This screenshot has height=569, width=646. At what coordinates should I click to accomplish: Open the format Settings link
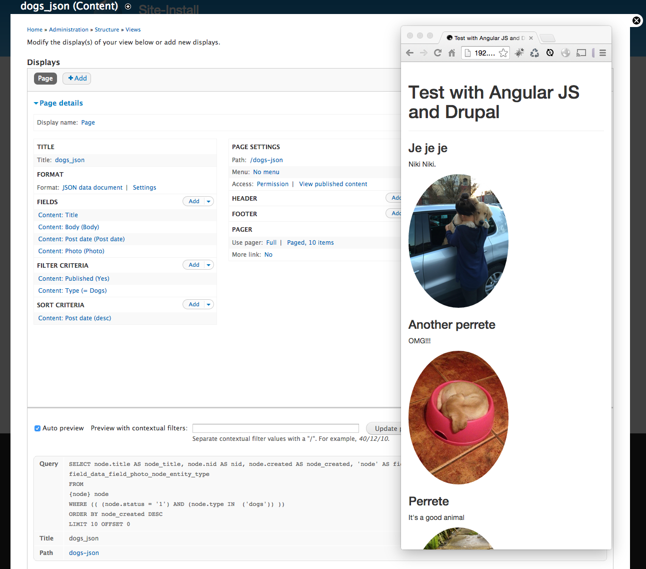pos(144,188)
